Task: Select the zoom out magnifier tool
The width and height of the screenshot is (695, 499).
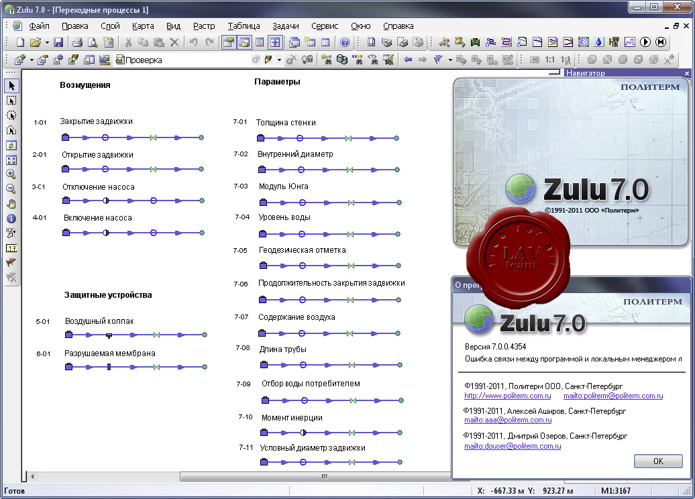Action: click(x=11, y=189)
